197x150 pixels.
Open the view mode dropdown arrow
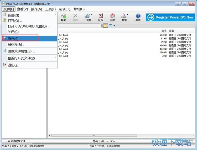tap(114, 26)
